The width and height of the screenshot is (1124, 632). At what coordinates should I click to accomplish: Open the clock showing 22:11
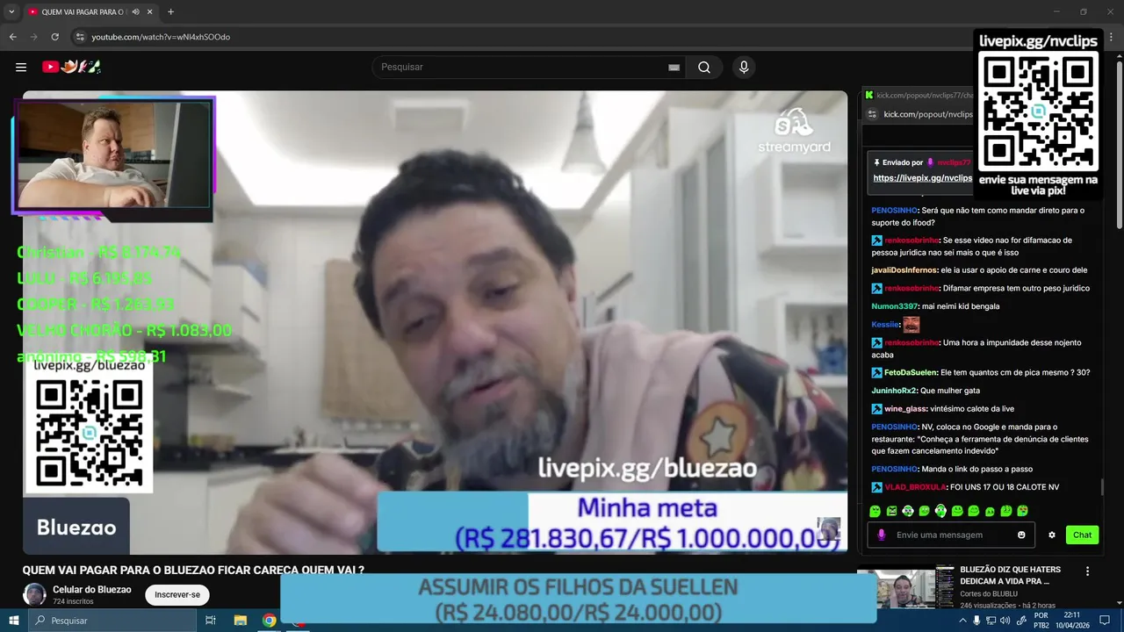pos(1072,621)
